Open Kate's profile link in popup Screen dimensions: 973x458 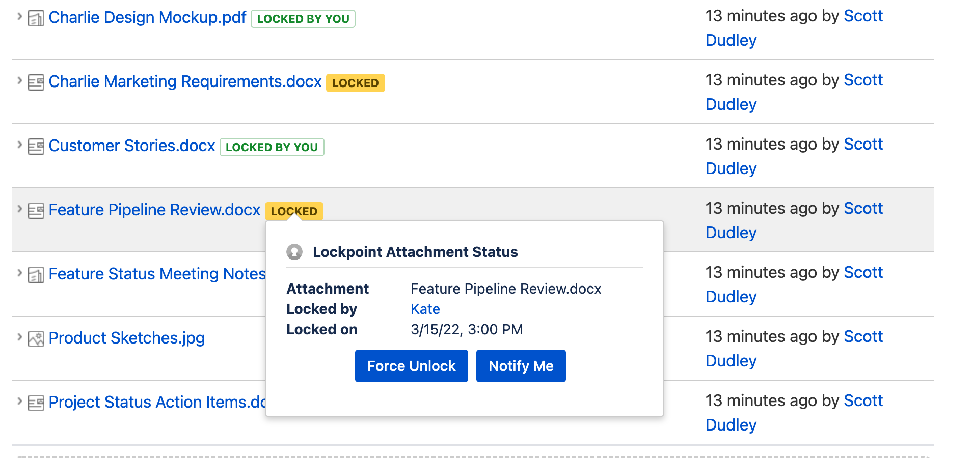(x=425, y=309)
